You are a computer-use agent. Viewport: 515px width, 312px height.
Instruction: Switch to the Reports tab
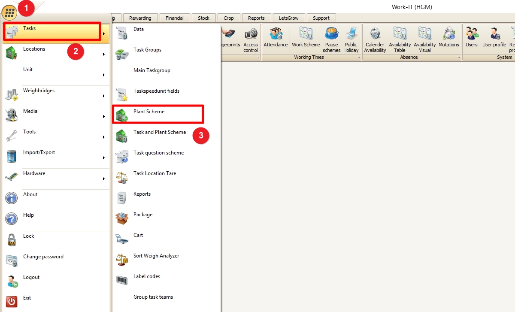(256, 18)
